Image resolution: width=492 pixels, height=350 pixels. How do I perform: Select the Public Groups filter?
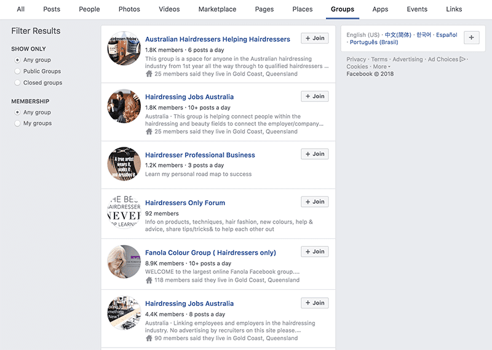pyautogui.click(x=18, y=71)
